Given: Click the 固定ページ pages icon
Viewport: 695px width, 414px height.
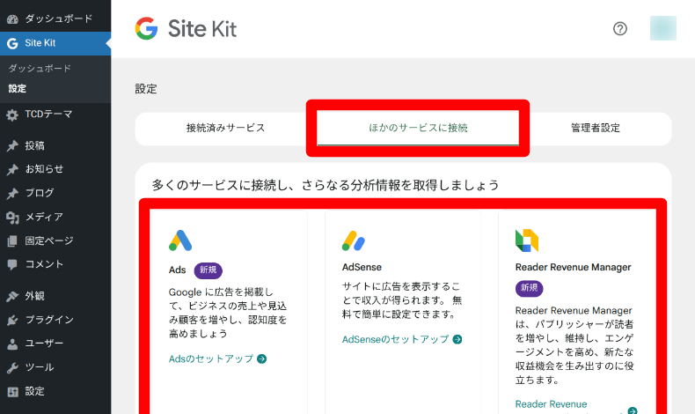Looking at the screenshot, I should (x=12, y=241).
